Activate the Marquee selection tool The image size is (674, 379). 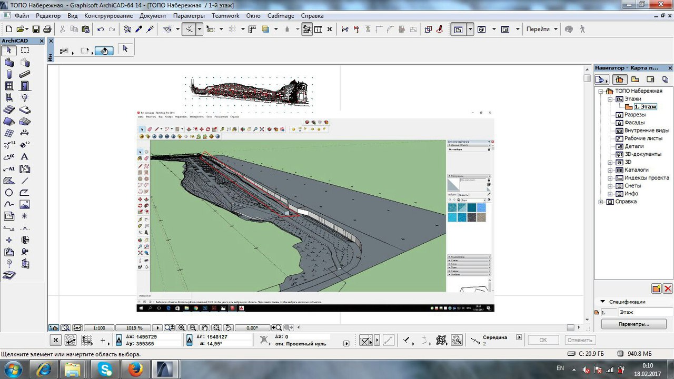tap(25, 51)
